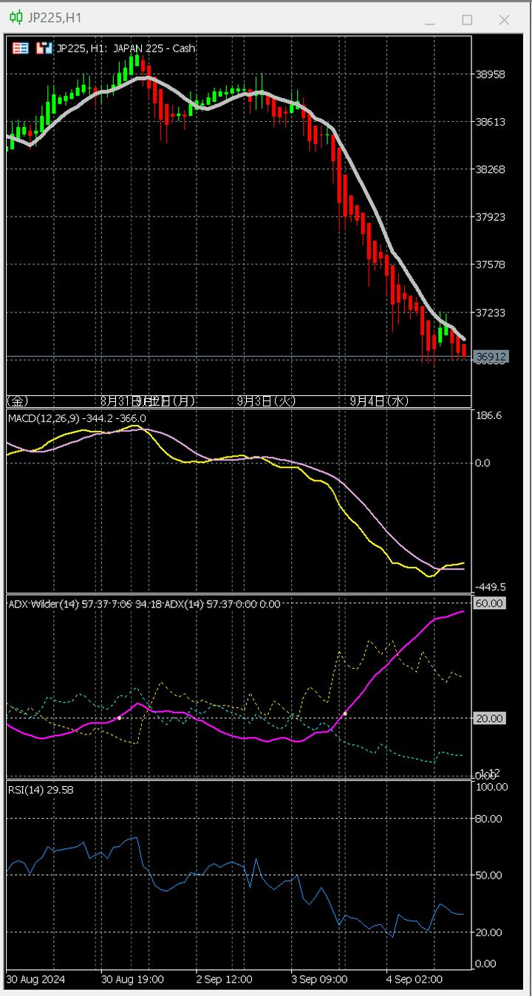Image resolution: width=532 pixels, height=996 pixels.
Task: Click the candlestick chart icon in title bar
Action: pos(16,18)
